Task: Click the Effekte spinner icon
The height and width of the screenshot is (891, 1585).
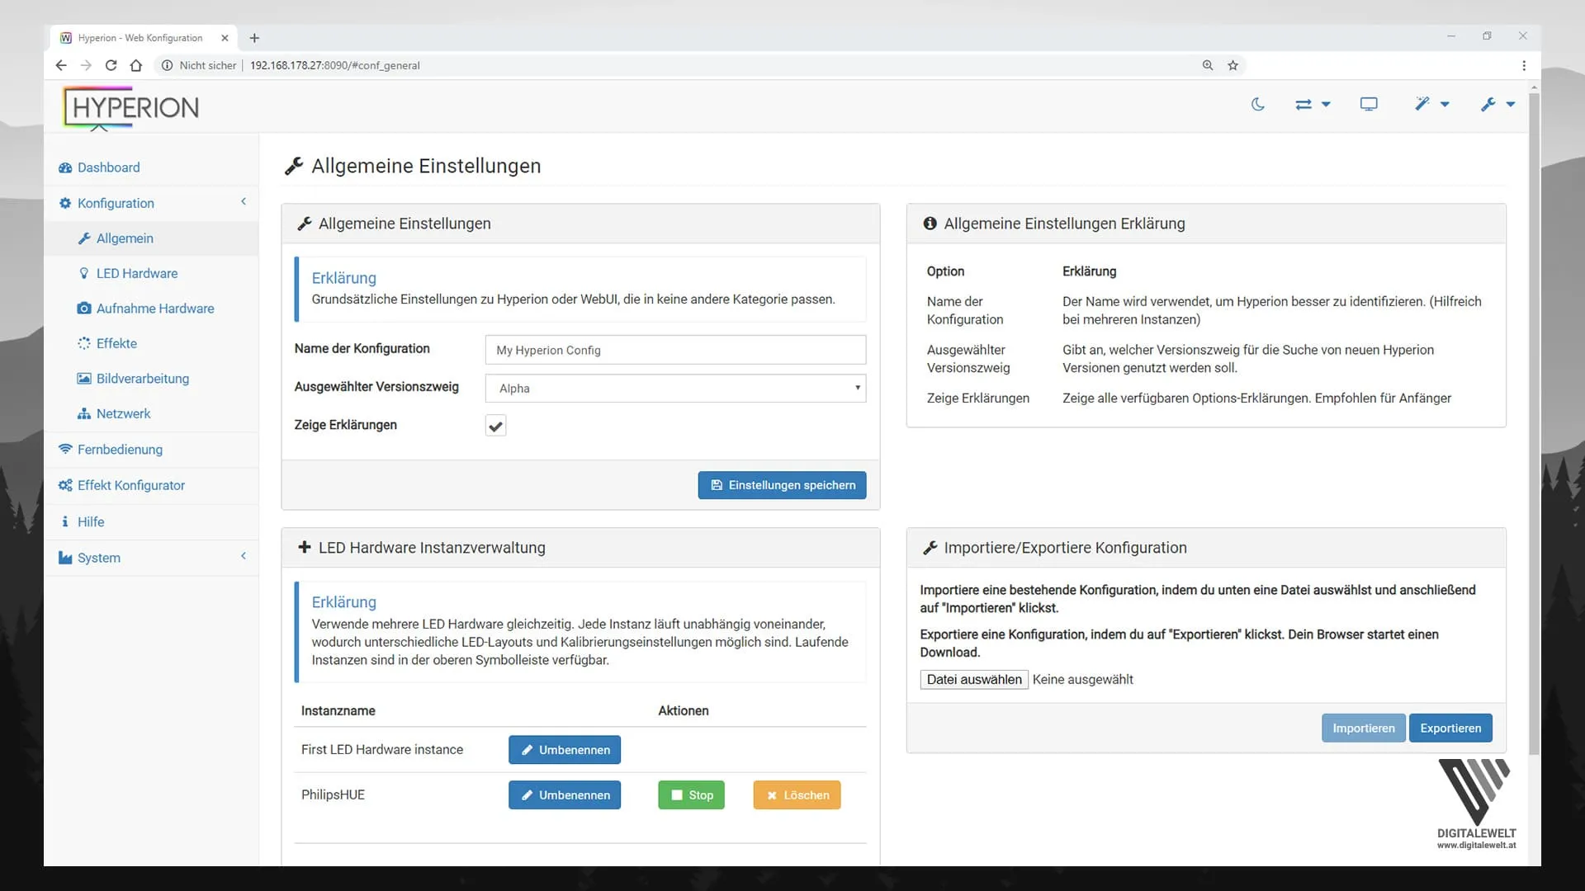Action: click(x=83, y=343)
